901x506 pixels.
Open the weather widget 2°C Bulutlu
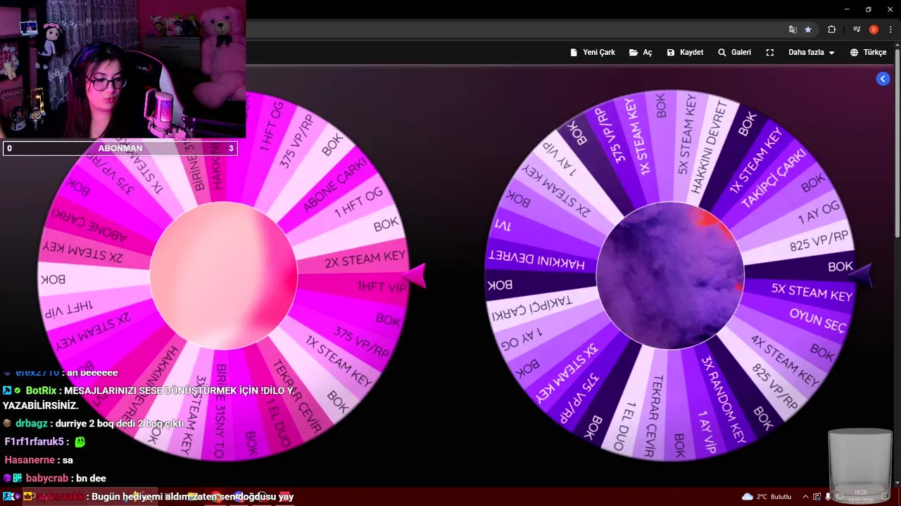766,497
